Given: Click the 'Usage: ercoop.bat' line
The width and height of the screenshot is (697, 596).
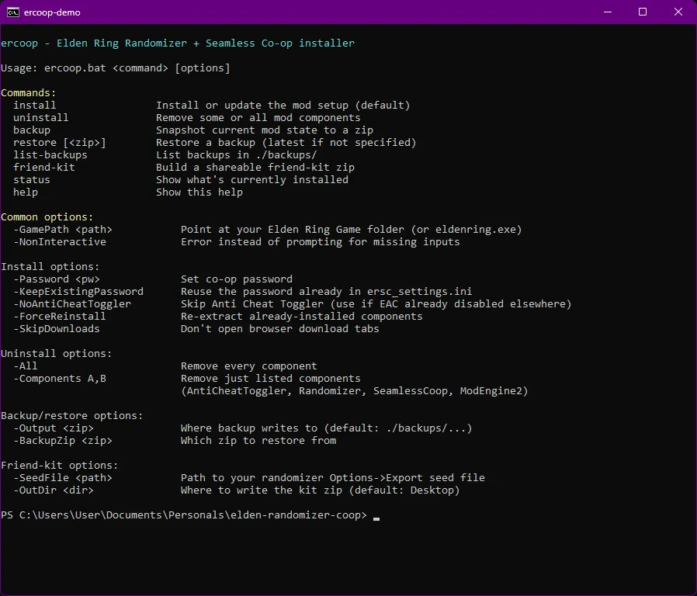Looking at the screenshot, I should (115, 68).
